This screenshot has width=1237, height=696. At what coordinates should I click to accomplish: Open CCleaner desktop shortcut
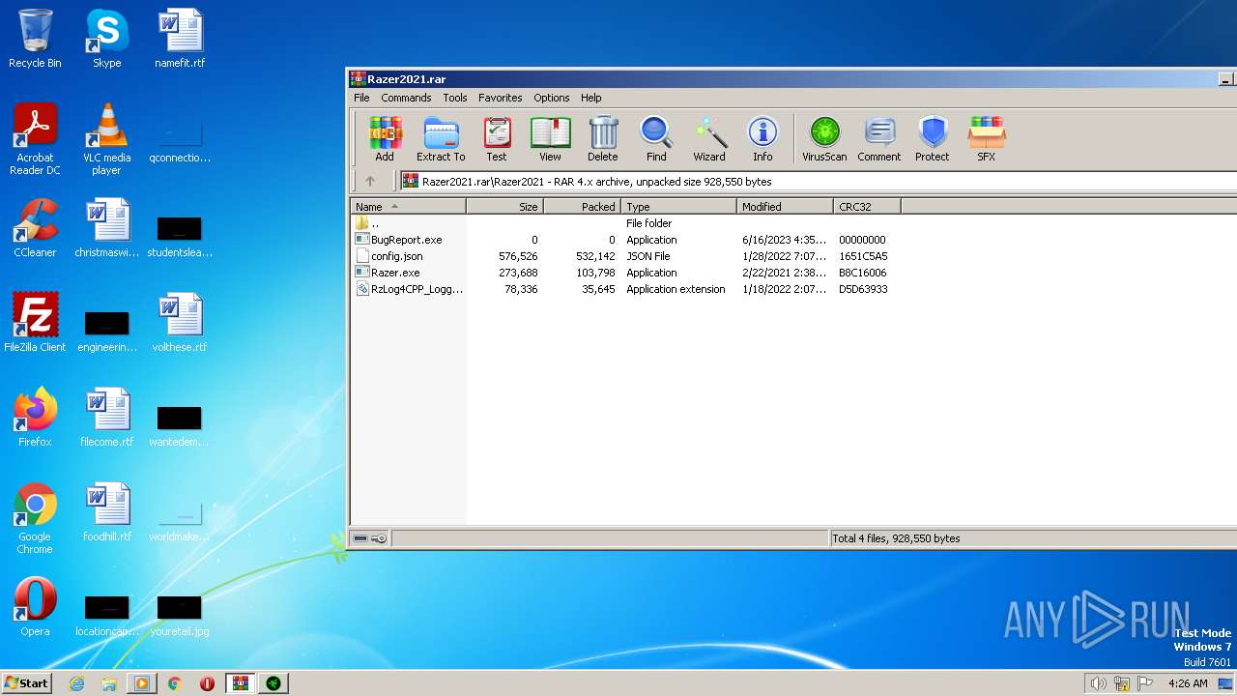click(35, 229)
